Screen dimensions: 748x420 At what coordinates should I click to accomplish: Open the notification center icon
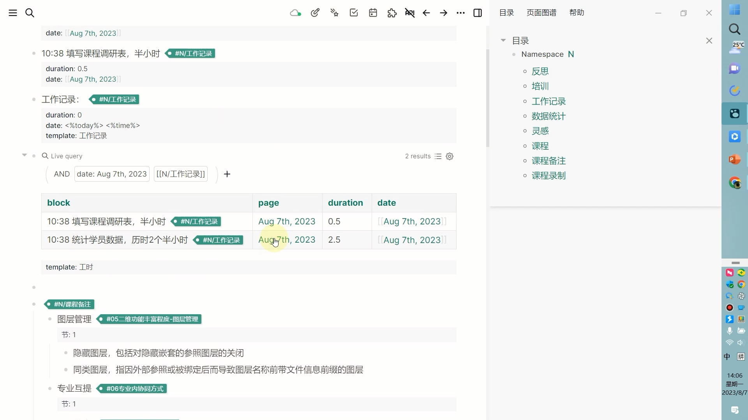coord(735,410)
